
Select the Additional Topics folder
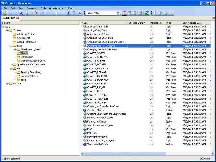[25, 34]
